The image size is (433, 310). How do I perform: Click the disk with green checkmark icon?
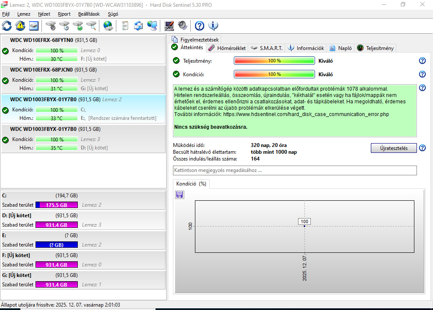point(78,26)
